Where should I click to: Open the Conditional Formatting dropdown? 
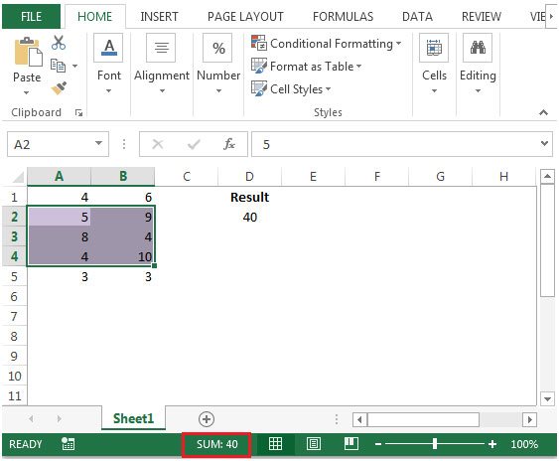327,44
